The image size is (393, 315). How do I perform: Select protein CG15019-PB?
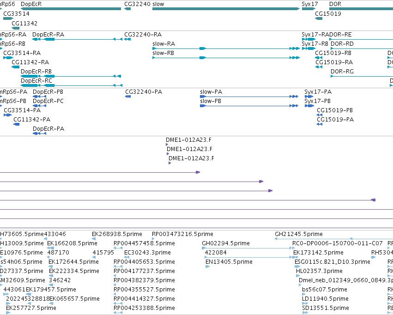[320, 115]
